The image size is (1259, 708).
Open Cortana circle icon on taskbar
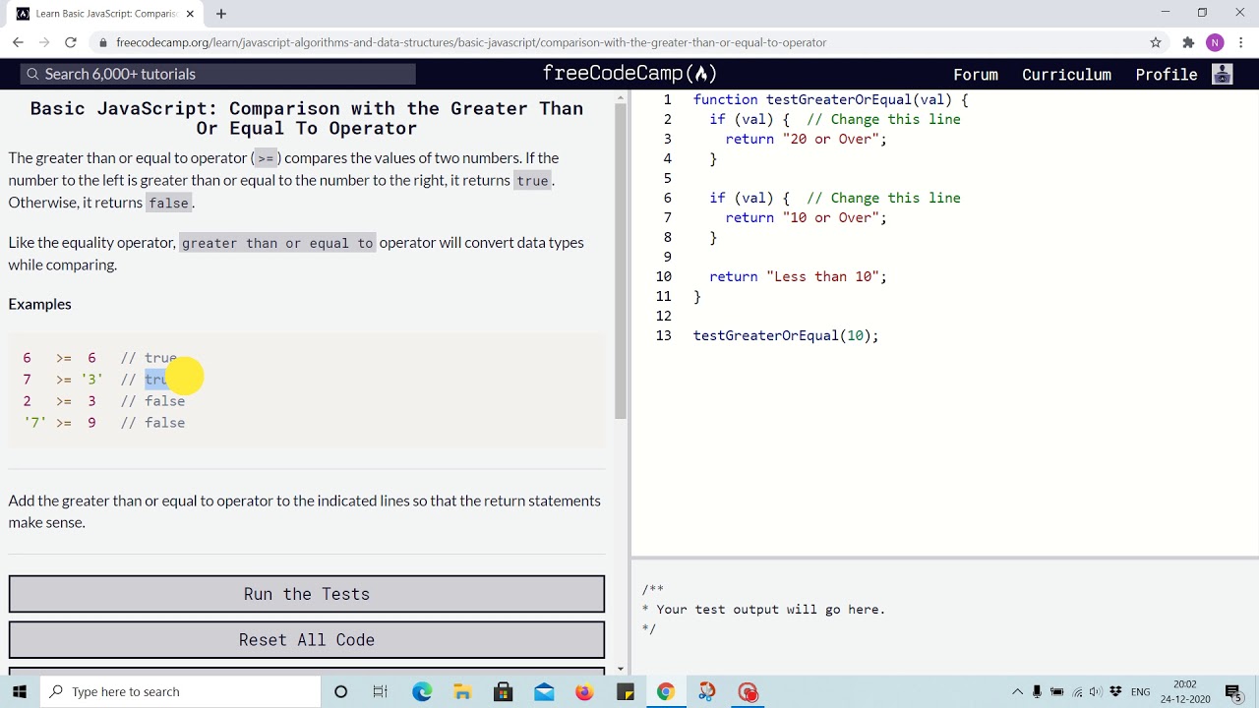pyautogui.click(x=340, y=691)
